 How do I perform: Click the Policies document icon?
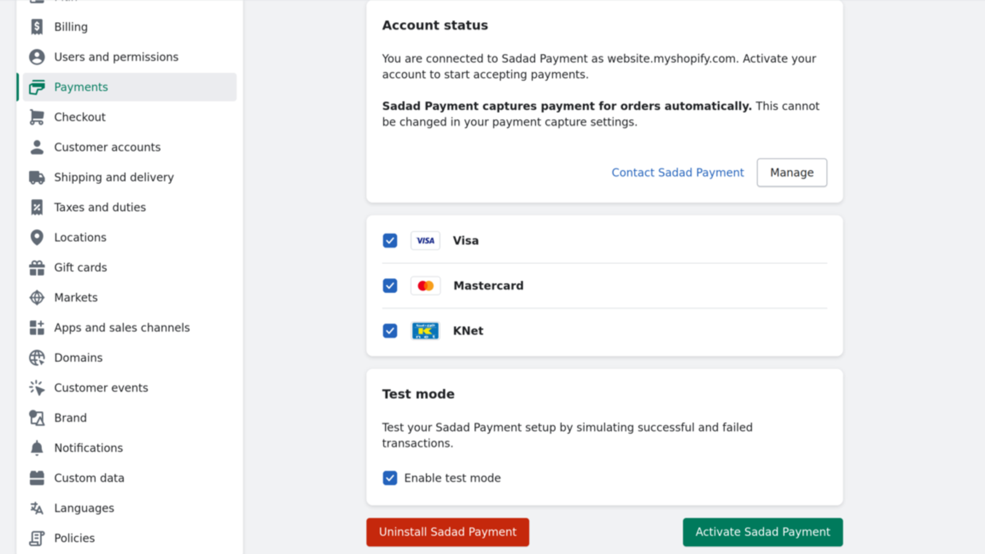[37, 538]
